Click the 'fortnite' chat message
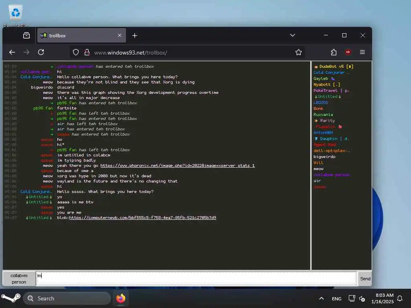The width and height of the screenshot is (411, 308). 67,108
